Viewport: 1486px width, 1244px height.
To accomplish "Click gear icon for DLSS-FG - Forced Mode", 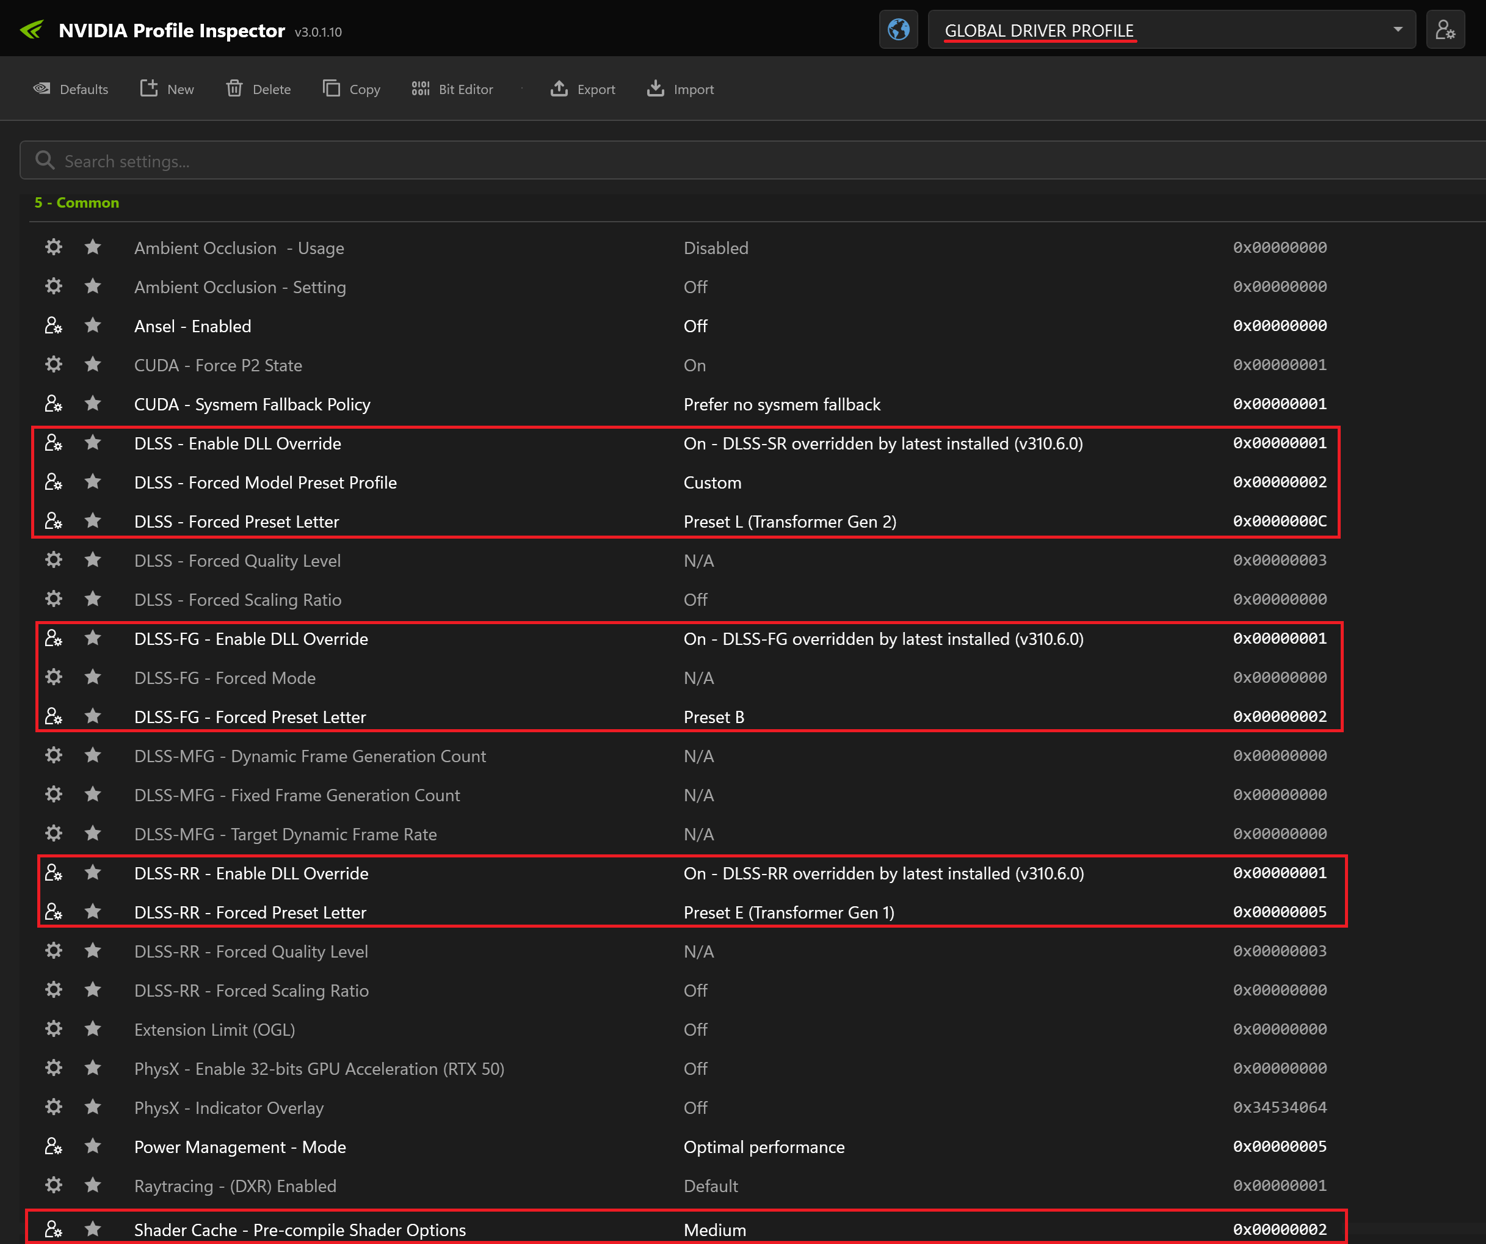I will click(54, 678).
